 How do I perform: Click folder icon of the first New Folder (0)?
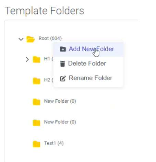pos(37,102)
